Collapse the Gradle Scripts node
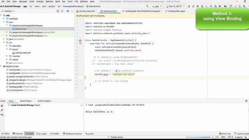The width and height of the screenshot is (249, 140). (x=1, y=66)
